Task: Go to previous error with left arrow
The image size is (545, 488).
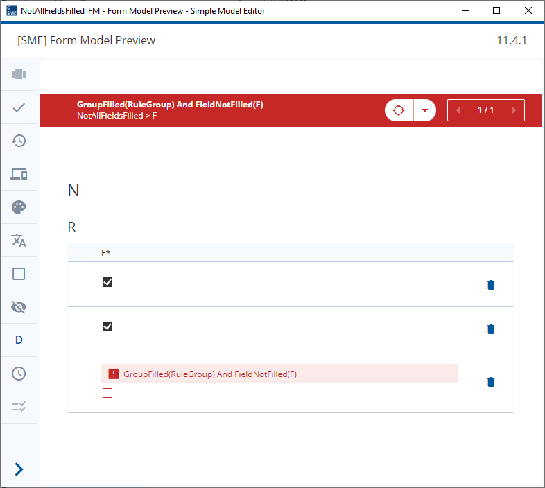Action: (458, 110)
